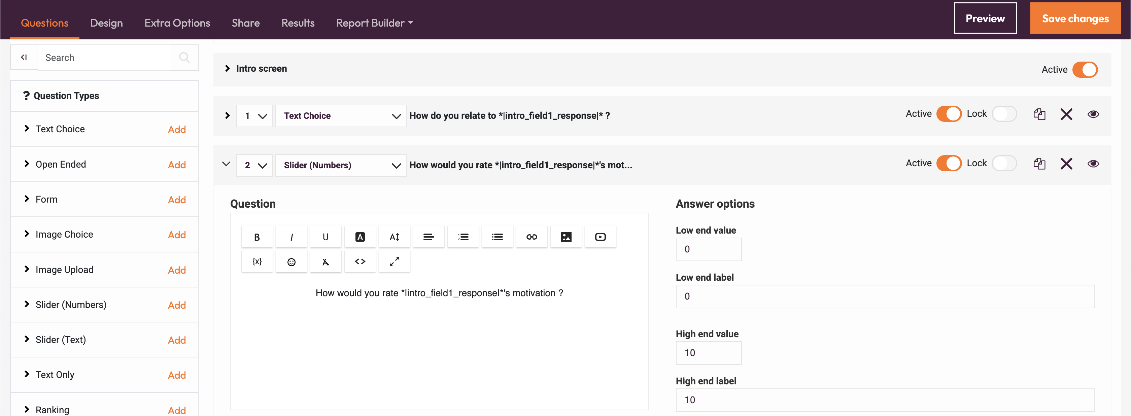The width and height of the screenshot is (1131, 416).
Task: Insert an image via editor toolbar icon
Action: click(566, 237)
